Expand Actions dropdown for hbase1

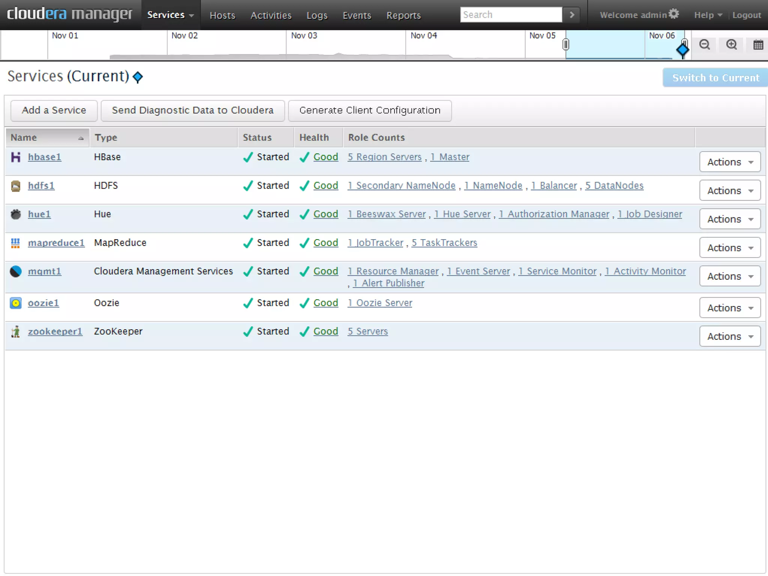(x=730, y=162)
